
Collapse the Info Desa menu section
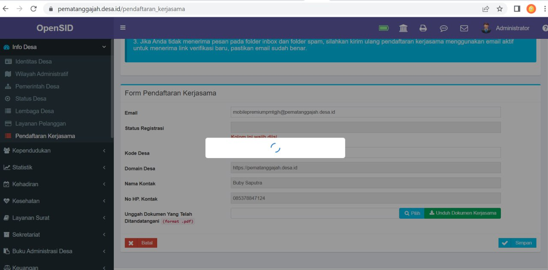104,47
